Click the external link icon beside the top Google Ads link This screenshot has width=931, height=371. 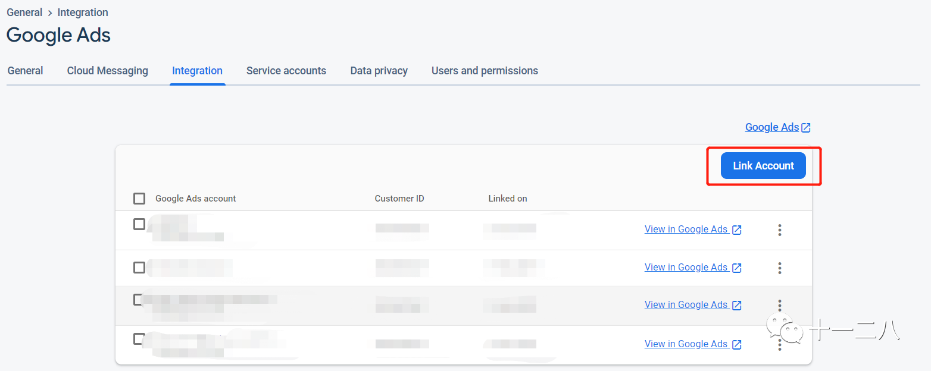806,128
